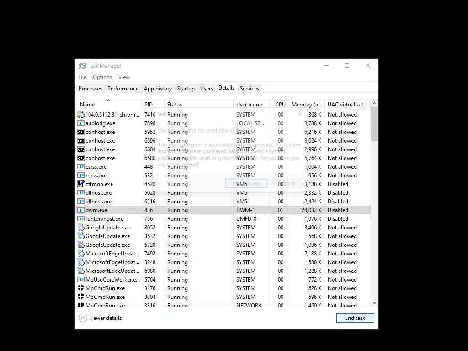Select the Details tab

[227, 88]
